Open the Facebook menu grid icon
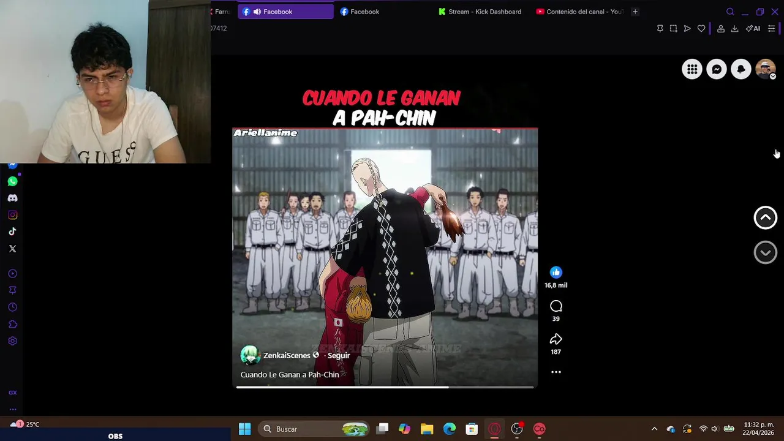784x441 pixels. (692, 69)
